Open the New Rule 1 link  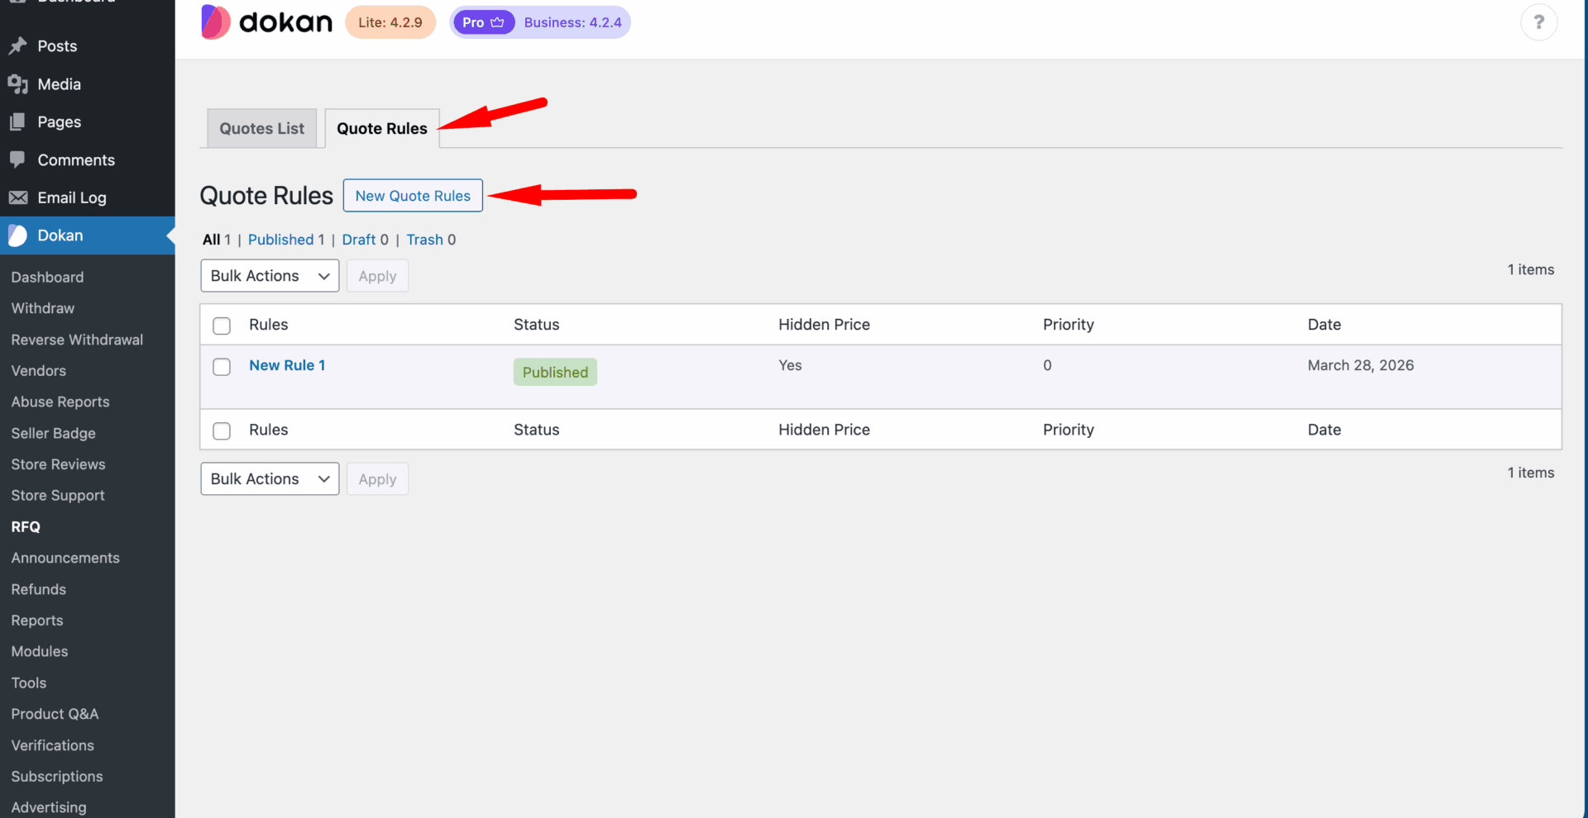pyautogui.click(x=287, y=365)
